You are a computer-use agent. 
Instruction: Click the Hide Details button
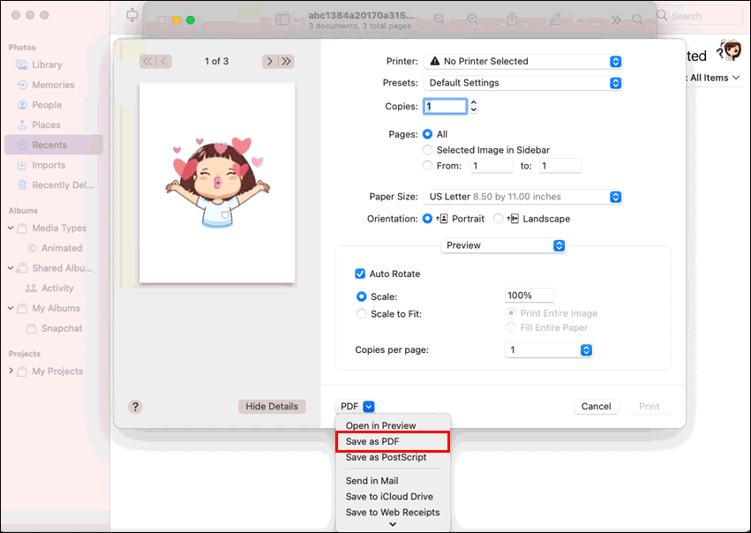(x=272, y=407)
